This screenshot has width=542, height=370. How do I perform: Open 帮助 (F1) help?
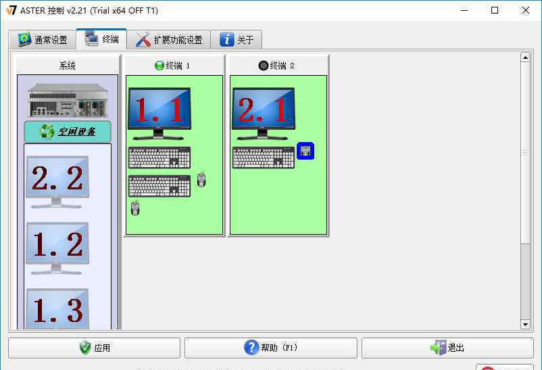pos(270,348)
